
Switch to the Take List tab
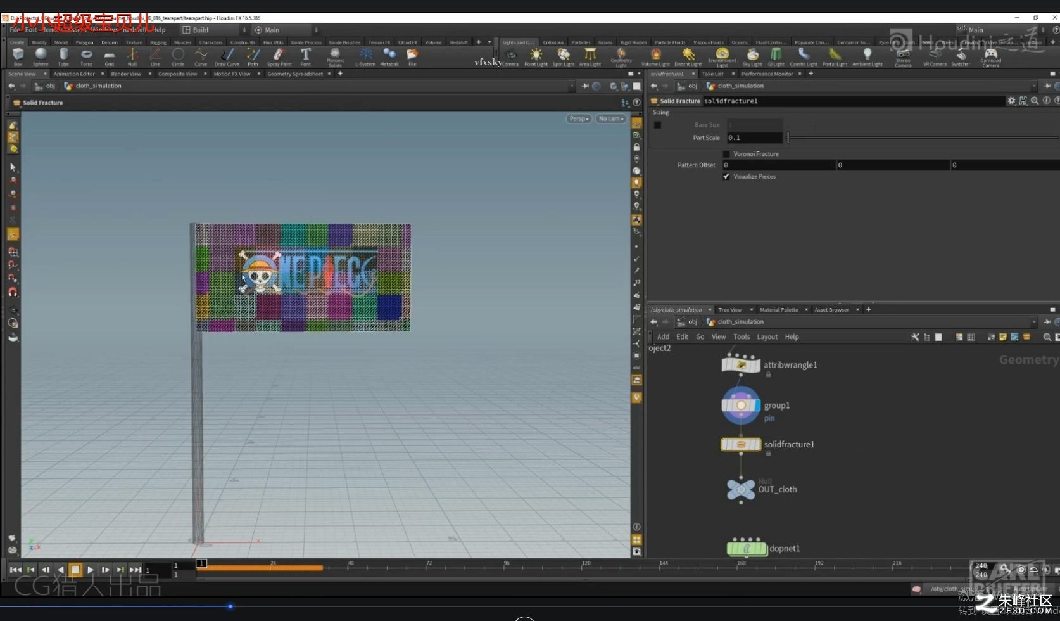point(712,74)
